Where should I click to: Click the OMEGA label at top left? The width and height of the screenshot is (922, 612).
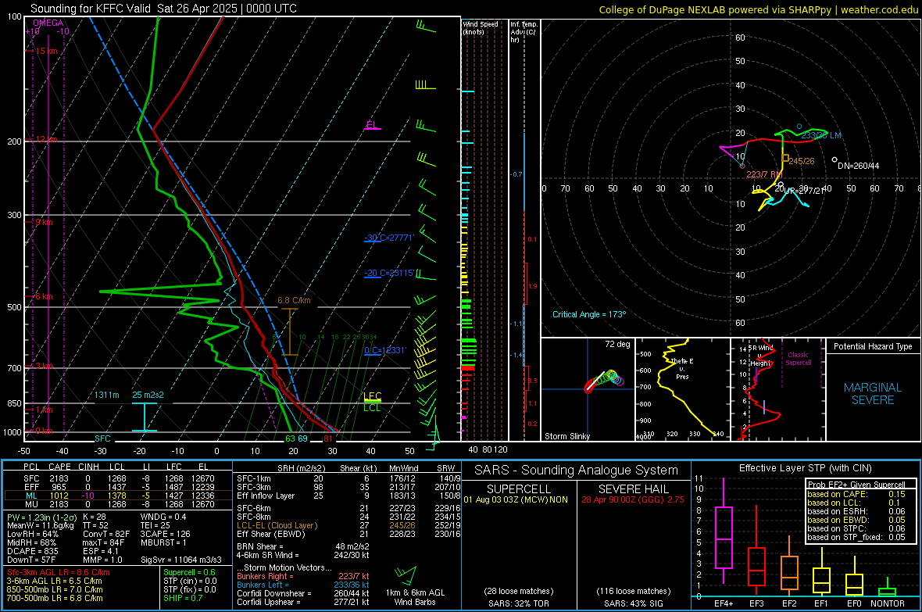pos(48,23)
